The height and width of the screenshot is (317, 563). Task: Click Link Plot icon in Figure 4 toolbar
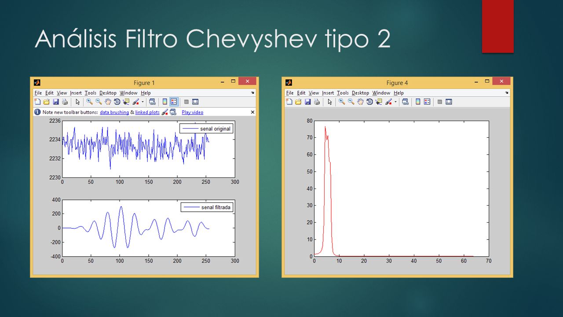[405, 102]
